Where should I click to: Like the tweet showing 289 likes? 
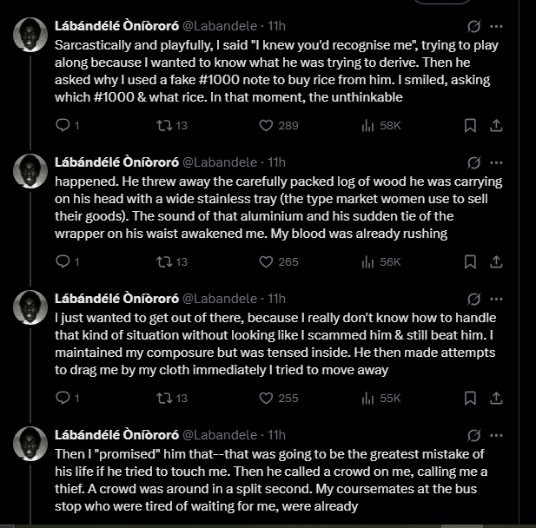point(264,126)
